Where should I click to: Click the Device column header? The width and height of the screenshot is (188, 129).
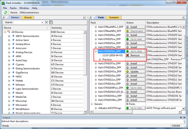(26, 28)
